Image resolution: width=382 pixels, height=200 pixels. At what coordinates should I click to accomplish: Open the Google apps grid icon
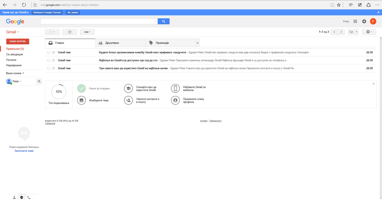355,21
